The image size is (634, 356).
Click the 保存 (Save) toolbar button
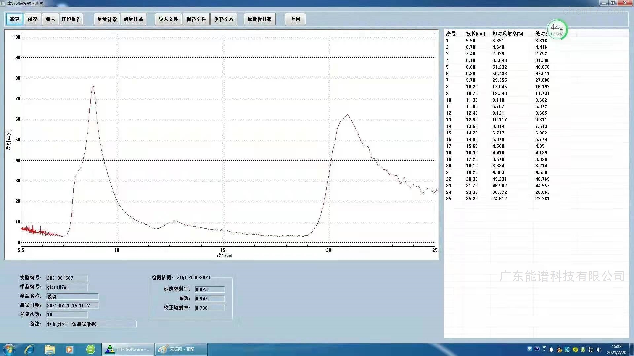(33, 19)
